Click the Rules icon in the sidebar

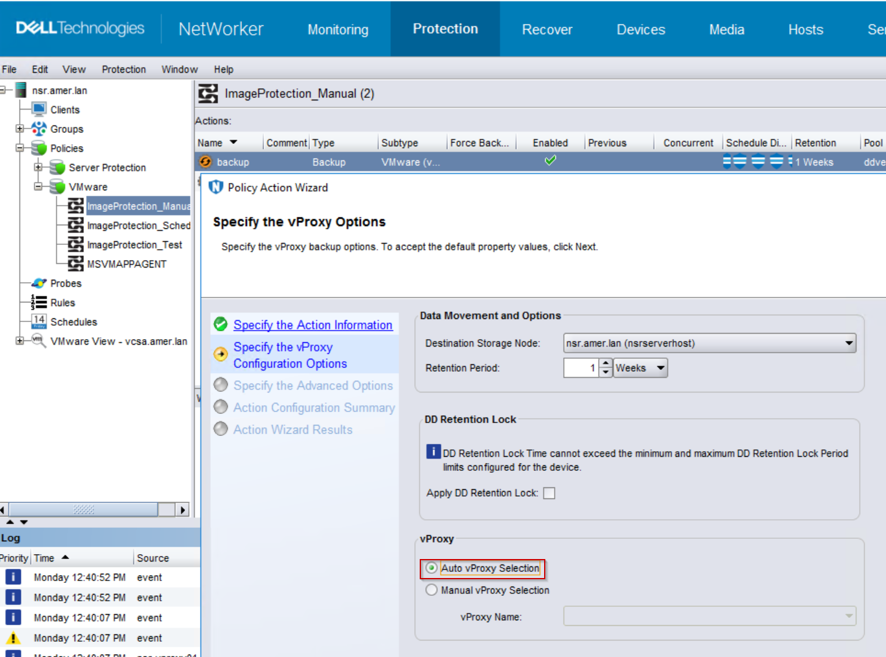click(x=39, y=302)
